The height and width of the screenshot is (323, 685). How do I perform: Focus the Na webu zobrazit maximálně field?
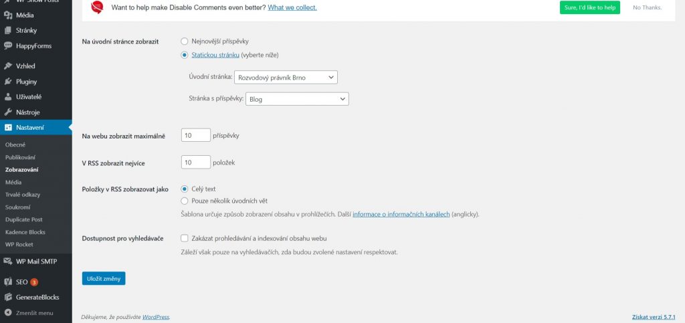[x=195, y=135]
